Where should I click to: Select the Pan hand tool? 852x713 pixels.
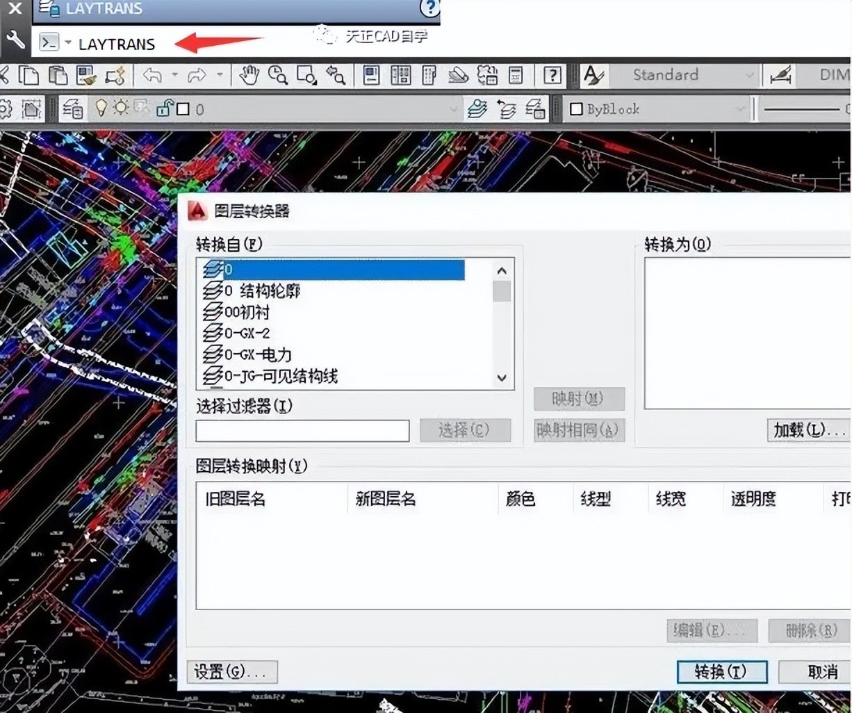coord(249,75)
